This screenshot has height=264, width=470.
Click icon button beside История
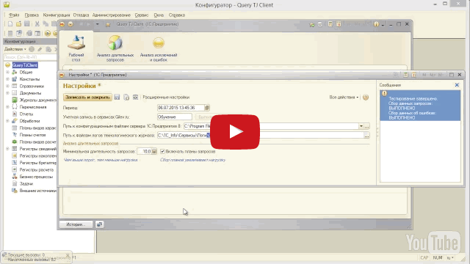click(100, 224)
